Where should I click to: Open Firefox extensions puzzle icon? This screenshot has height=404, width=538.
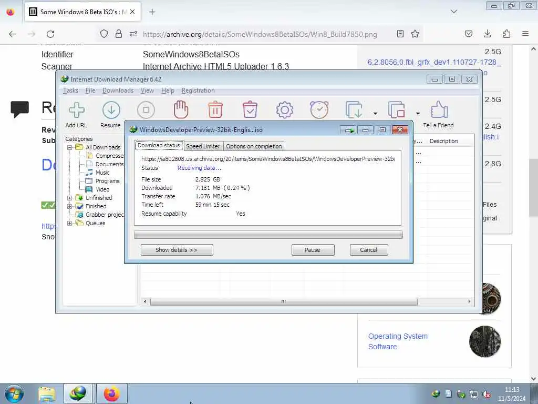click(x=506, y=34)
